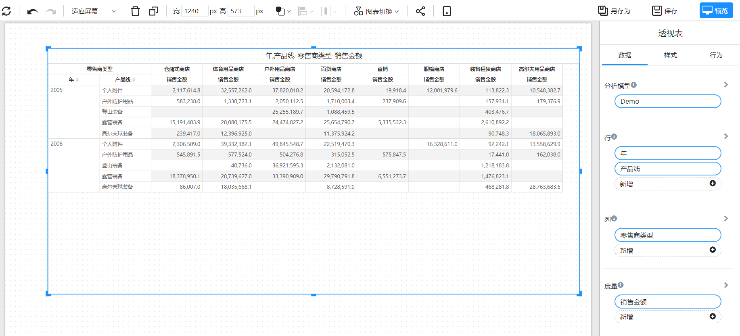Click the refresh icon in the toolbar
Image resolution: width=740 pixels, height=336 pixels.
pyautogui.click(x=6, y=11)
